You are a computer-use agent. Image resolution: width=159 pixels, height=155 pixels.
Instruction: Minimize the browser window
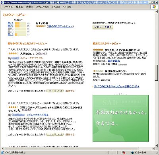click(149, 2)
